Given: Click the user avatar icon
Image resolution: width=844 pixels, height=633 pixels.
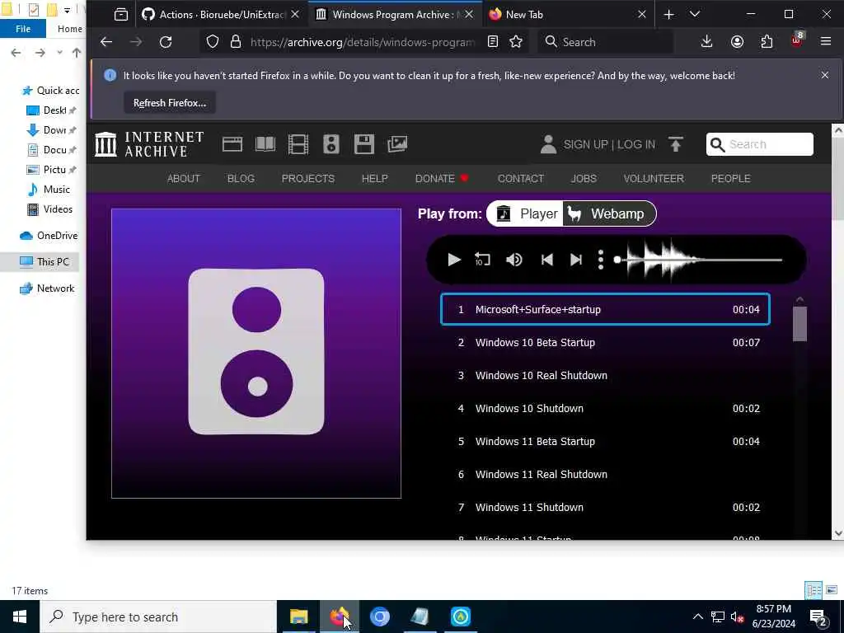Looking at the screenshot, I should [x=548, y=144].
